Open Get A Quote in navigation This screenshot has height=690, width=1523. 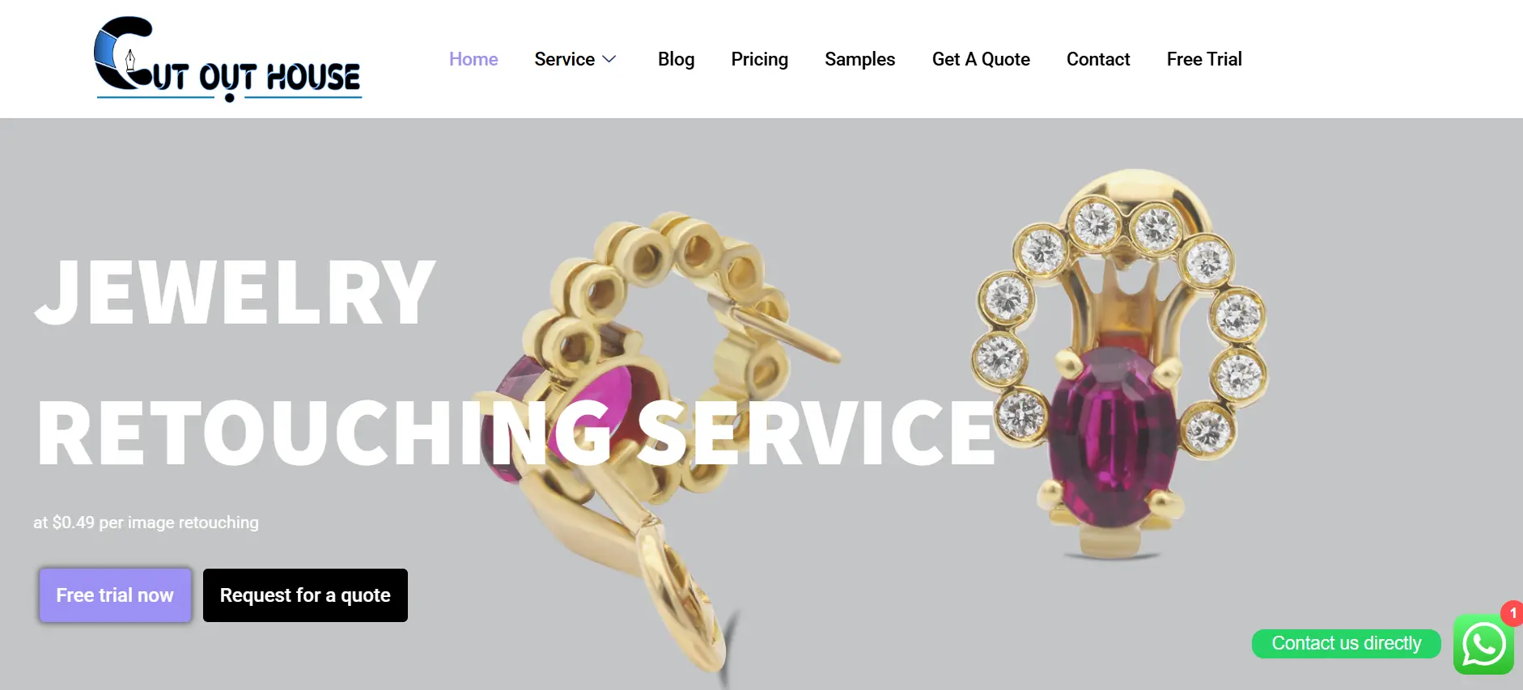coord(981,59)
